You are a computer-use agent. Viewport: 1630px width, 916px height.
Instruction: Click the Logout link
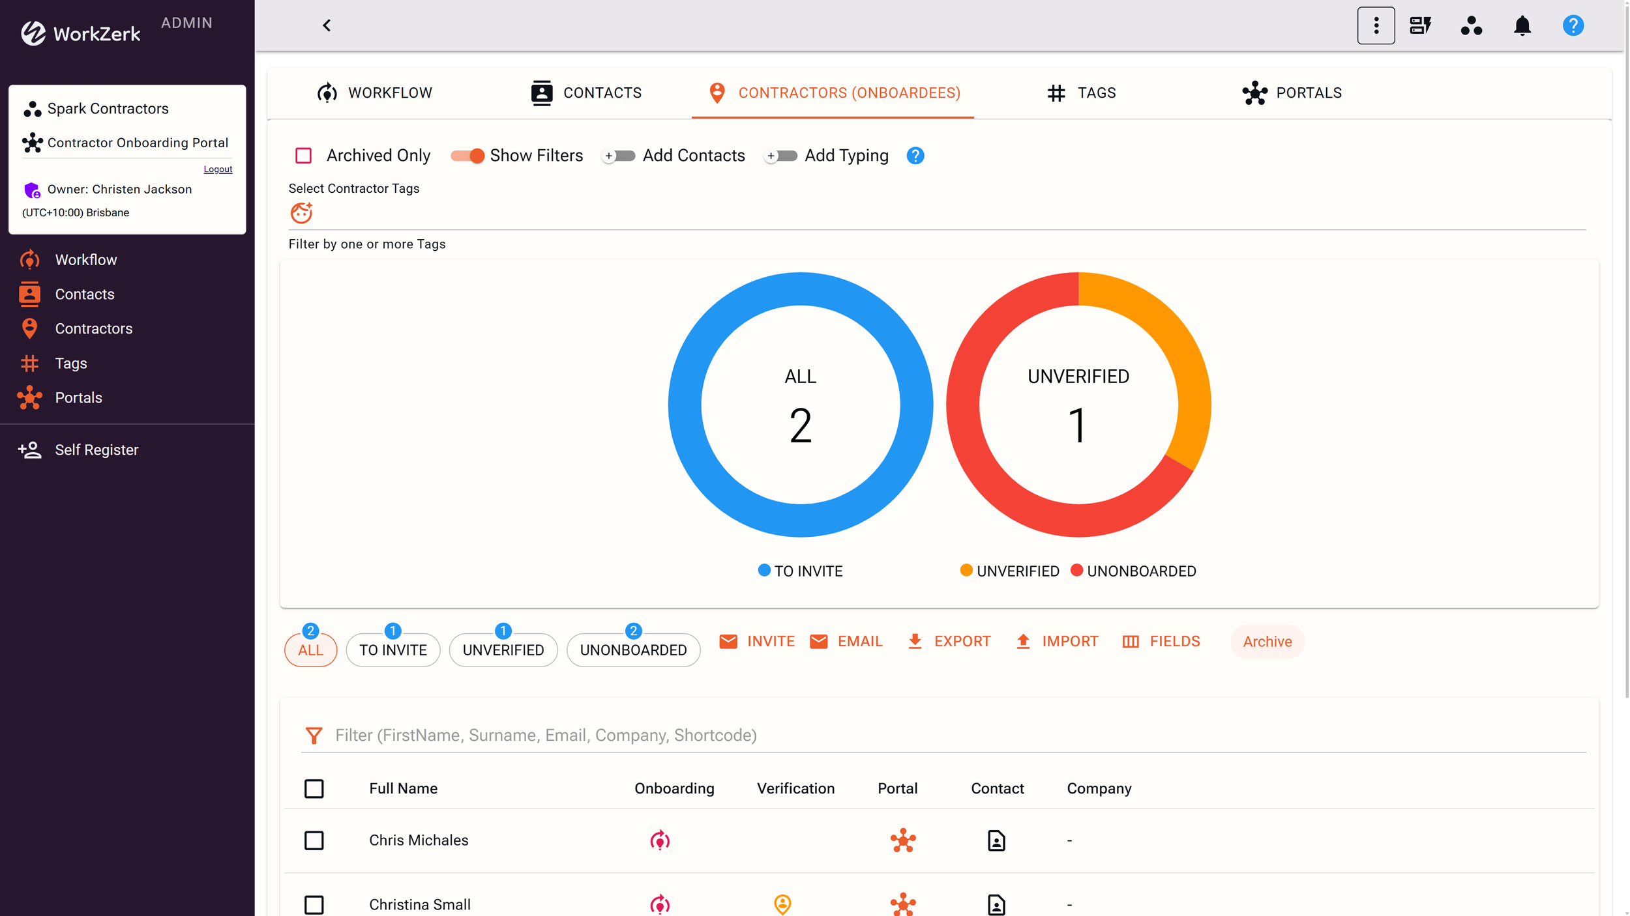click(218, 169)
